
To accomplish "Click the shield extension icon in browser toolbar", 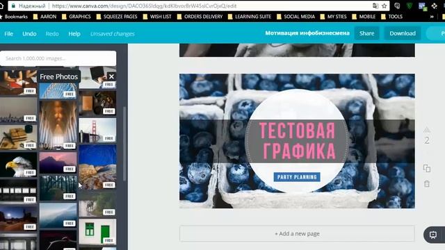I will (x=410, y=6).
